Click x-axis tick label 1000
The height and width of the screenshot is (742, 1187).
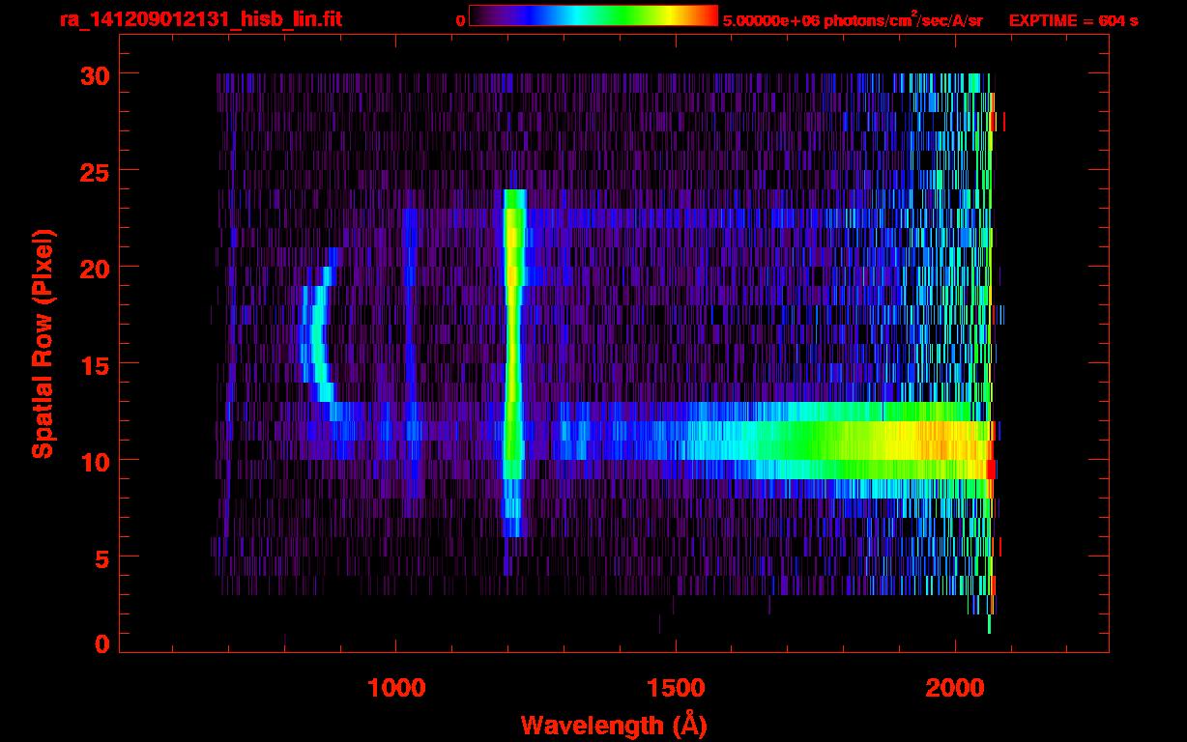click(x=396, y=687)
